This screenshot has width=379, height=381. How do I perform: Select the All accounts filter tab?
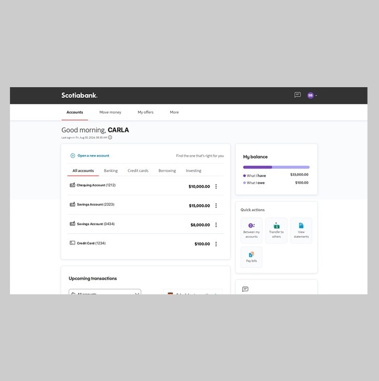tap(83, 171)
